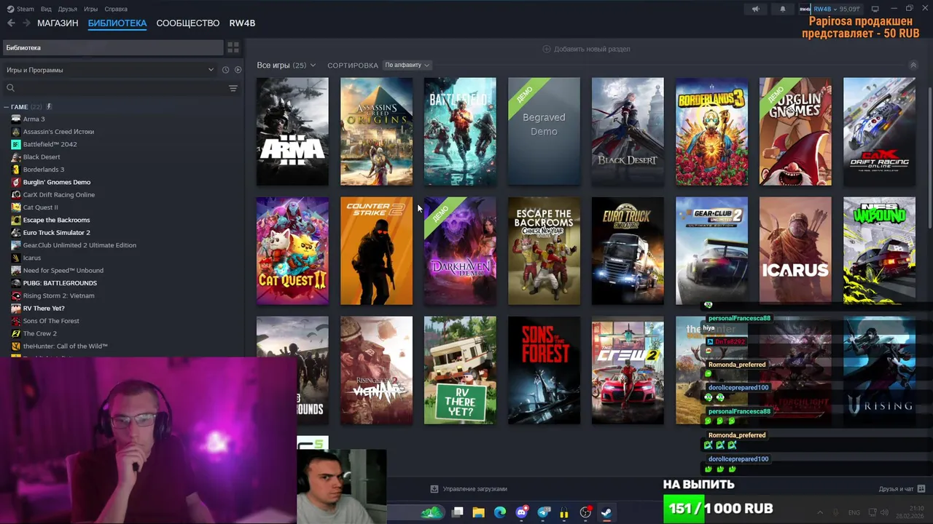Open the Black Desert cover

click(628, 132)
